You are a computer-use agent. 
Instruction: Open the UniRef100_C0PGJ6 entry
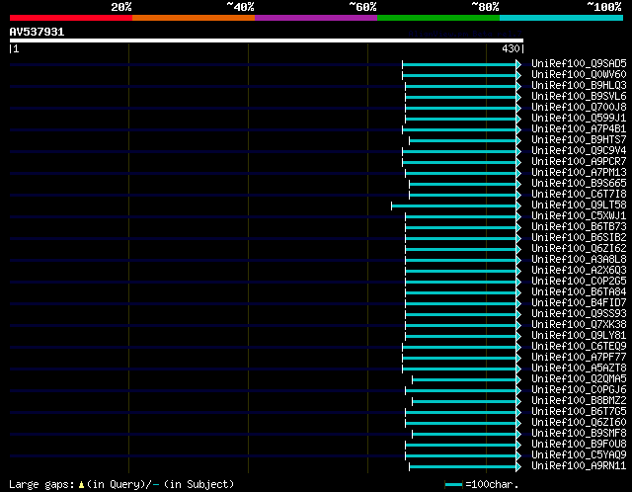click(x=579, y=390)
